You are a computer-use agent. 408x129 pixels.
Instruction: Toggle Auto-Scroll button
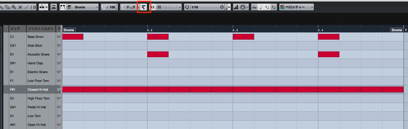pyautogui.click(x=42, y=7)
